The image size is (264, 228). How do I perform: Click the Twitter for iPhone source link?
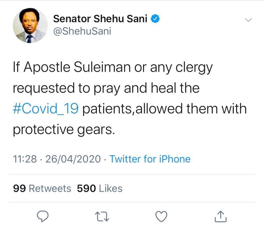(x=150, y=159)
